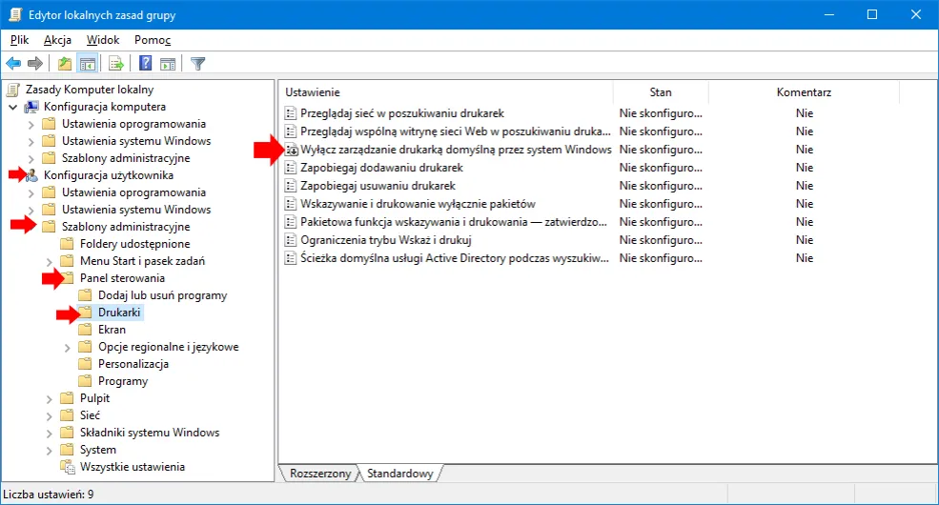This screenshot has height=505, width=939.
Task: Toggle the show/hide action pane icon
Action: click(168, 64)
